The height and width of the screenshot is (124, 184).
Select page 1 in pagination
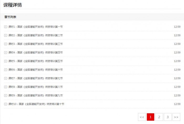point(150,117)
